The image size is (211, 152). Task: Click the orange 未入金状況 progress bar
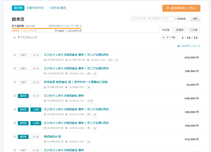(47, 28)
